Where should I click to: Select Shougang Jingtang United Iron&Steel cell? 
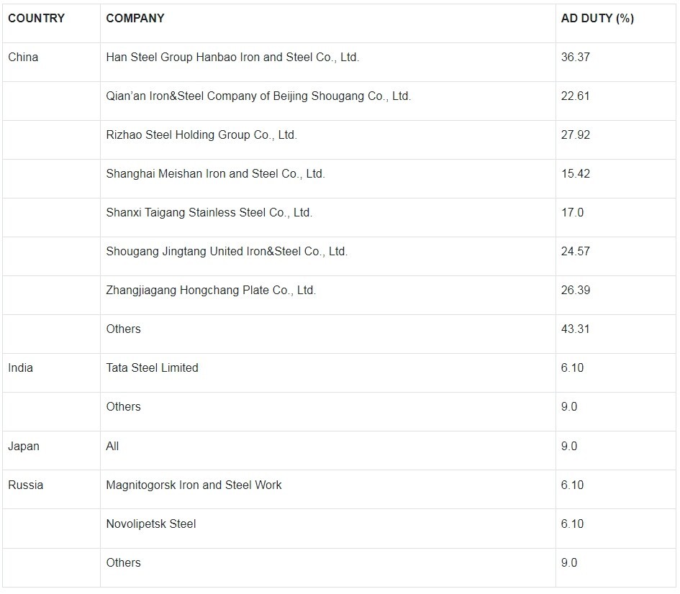tap(227, 252)
